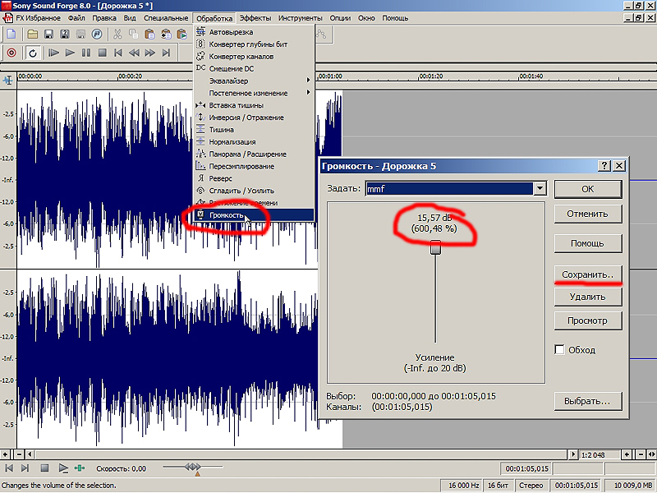Open the Опции menu
The height and width of the screenshot is (493, 657).
[x=340, y=18]
